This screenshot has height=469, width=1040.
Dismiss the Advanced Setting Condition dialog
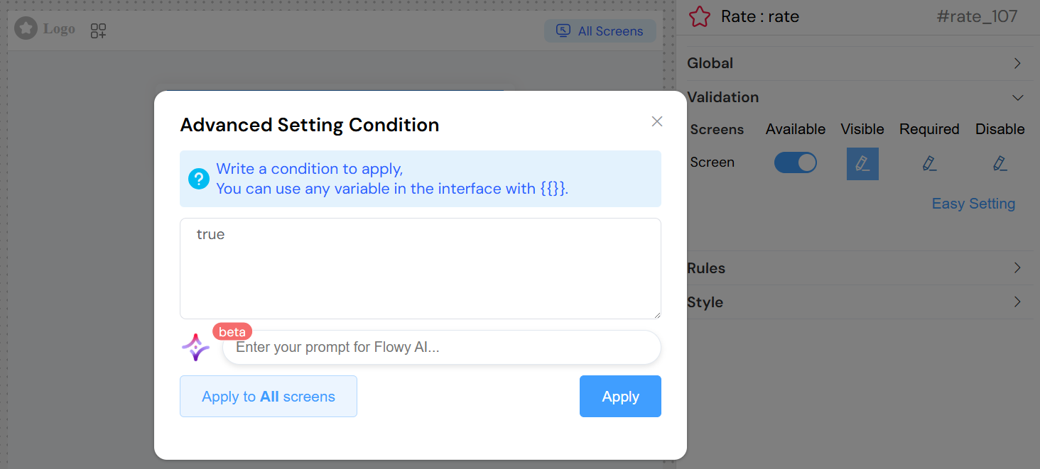click(x=656, y=121)
